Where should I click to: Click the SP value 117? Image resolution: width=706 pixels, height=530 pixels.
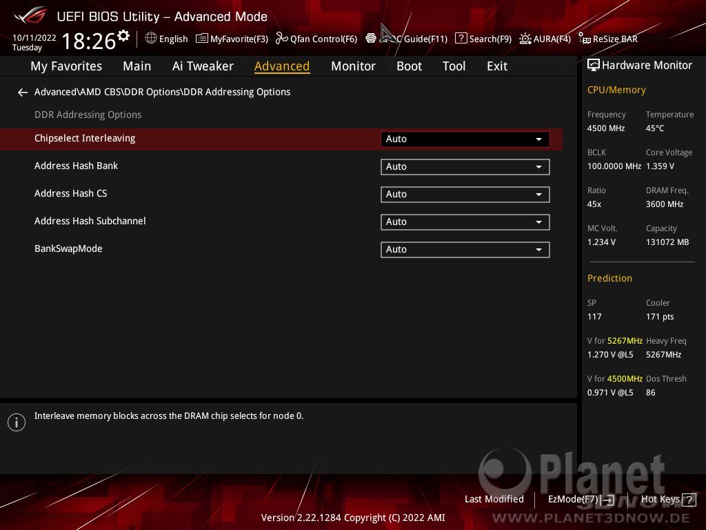point(594,316)
